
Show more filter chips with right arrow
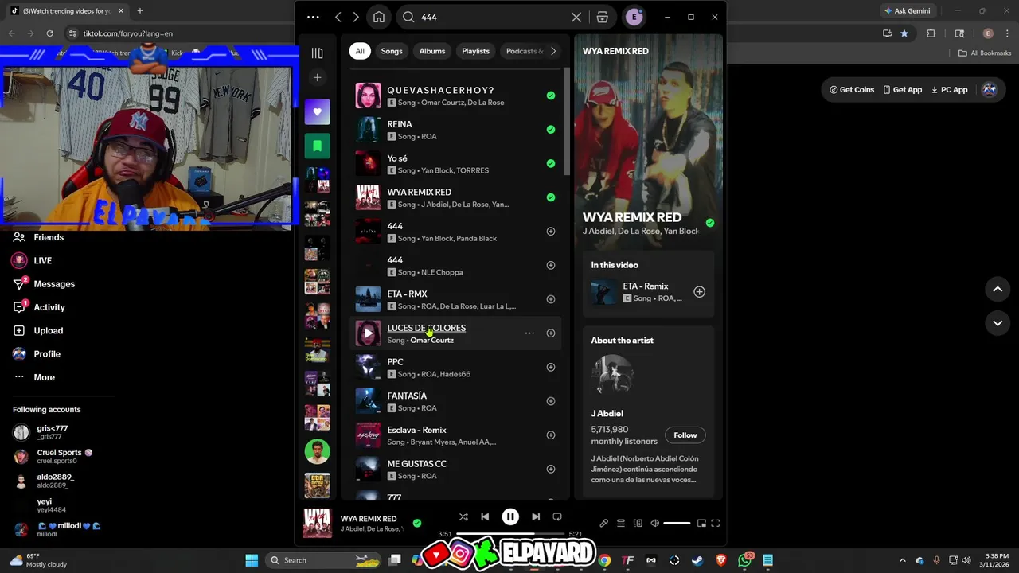[553, 51]
